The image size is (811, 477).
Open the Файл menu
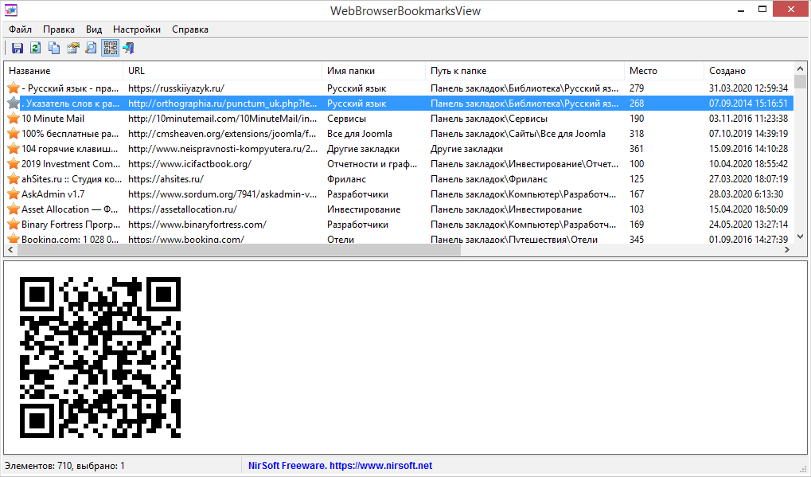tap(20, 29)
